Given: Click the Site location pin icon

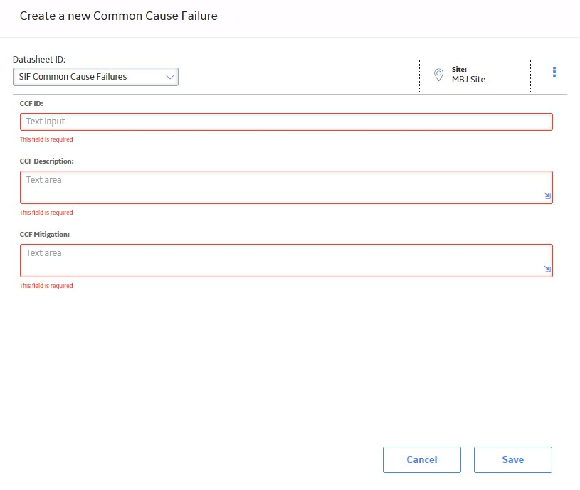Looking at the screenshot, I should pos(438,75).
